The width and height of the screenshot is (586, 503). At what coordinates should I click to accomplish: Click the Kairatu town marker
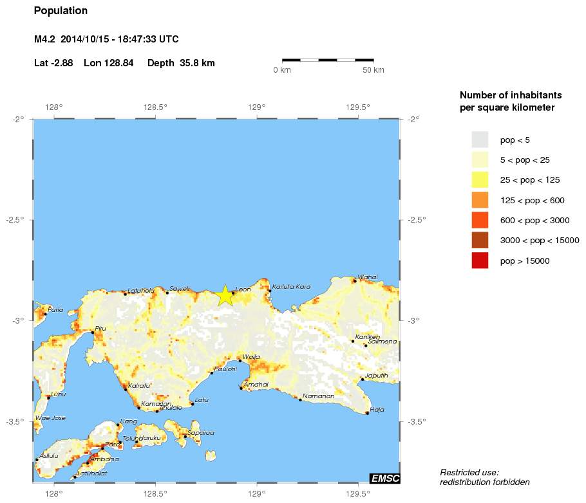pos(126,389)
